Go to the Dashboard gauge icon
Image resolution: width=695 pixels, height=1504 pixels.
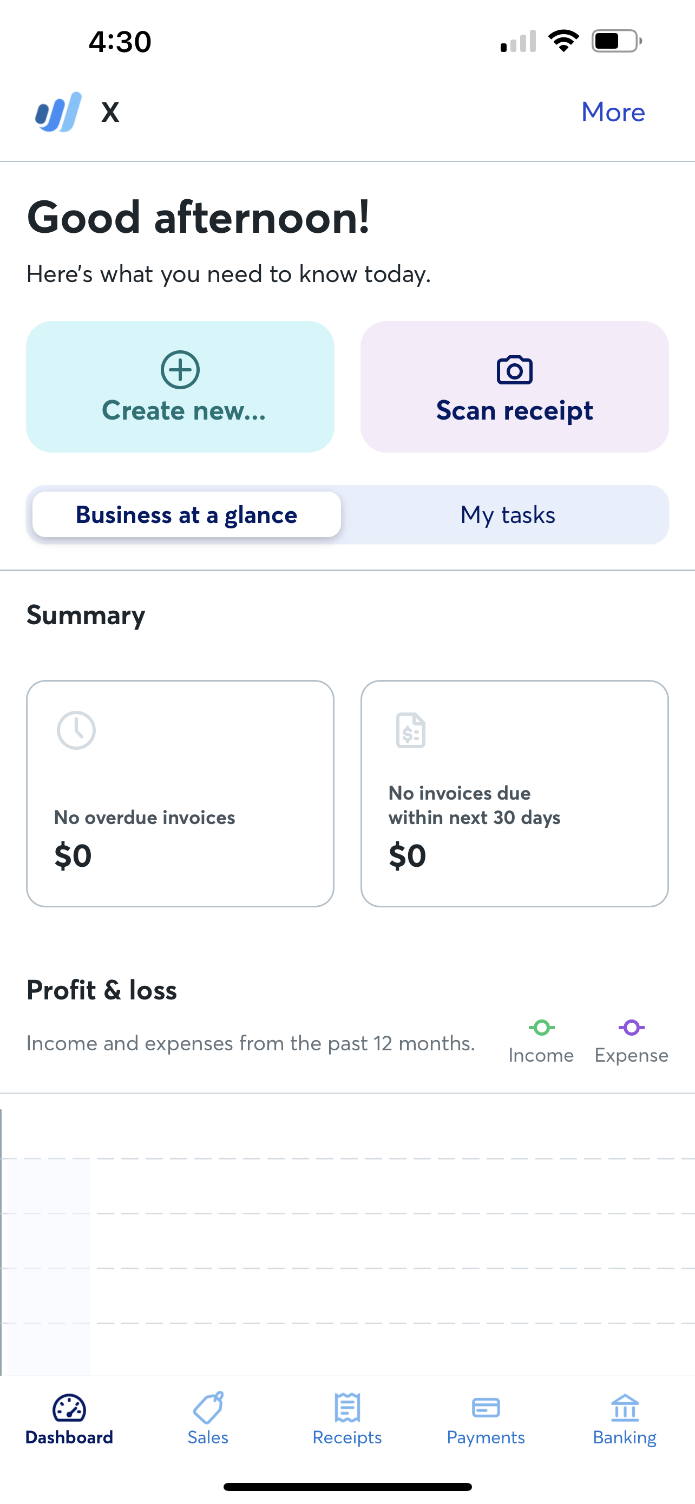click(69, 1408)
